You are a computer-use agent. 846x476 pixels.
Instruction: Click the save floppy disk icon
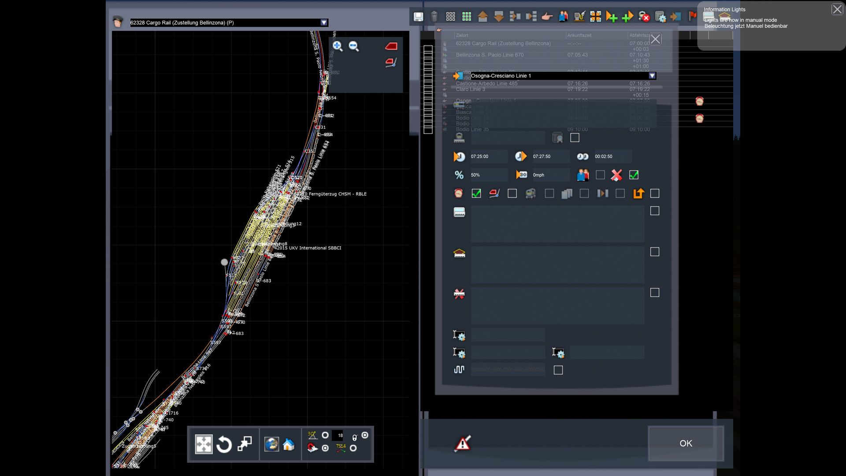click(418, 17)
